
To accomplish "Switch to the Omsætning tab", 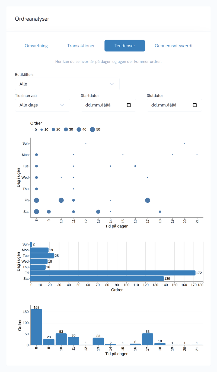I will (x=36, y=46).
